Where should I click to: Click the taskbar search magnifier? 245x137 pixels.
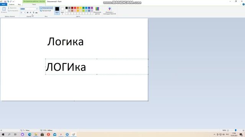[x=9, y=134]
